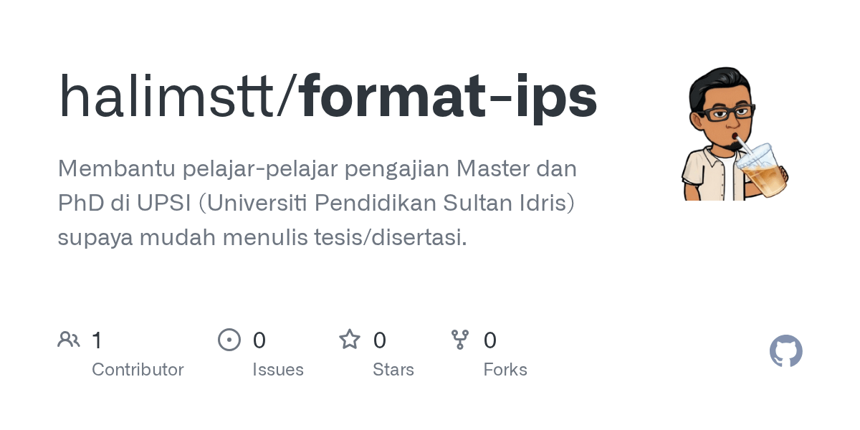Open the format-ips repository name
860x430 pixels.
tap(449, 97)
